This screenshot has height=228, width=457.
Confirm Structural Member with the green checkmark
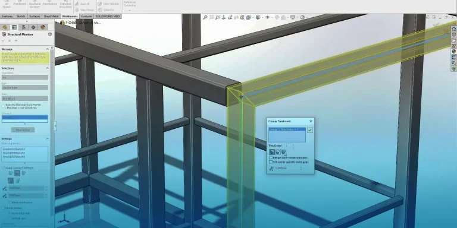click(x=4, y=41)
